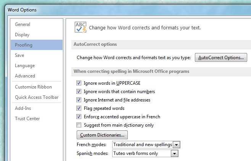
Task: Open Customize Ribbon settings
Action: coord(37,87)
